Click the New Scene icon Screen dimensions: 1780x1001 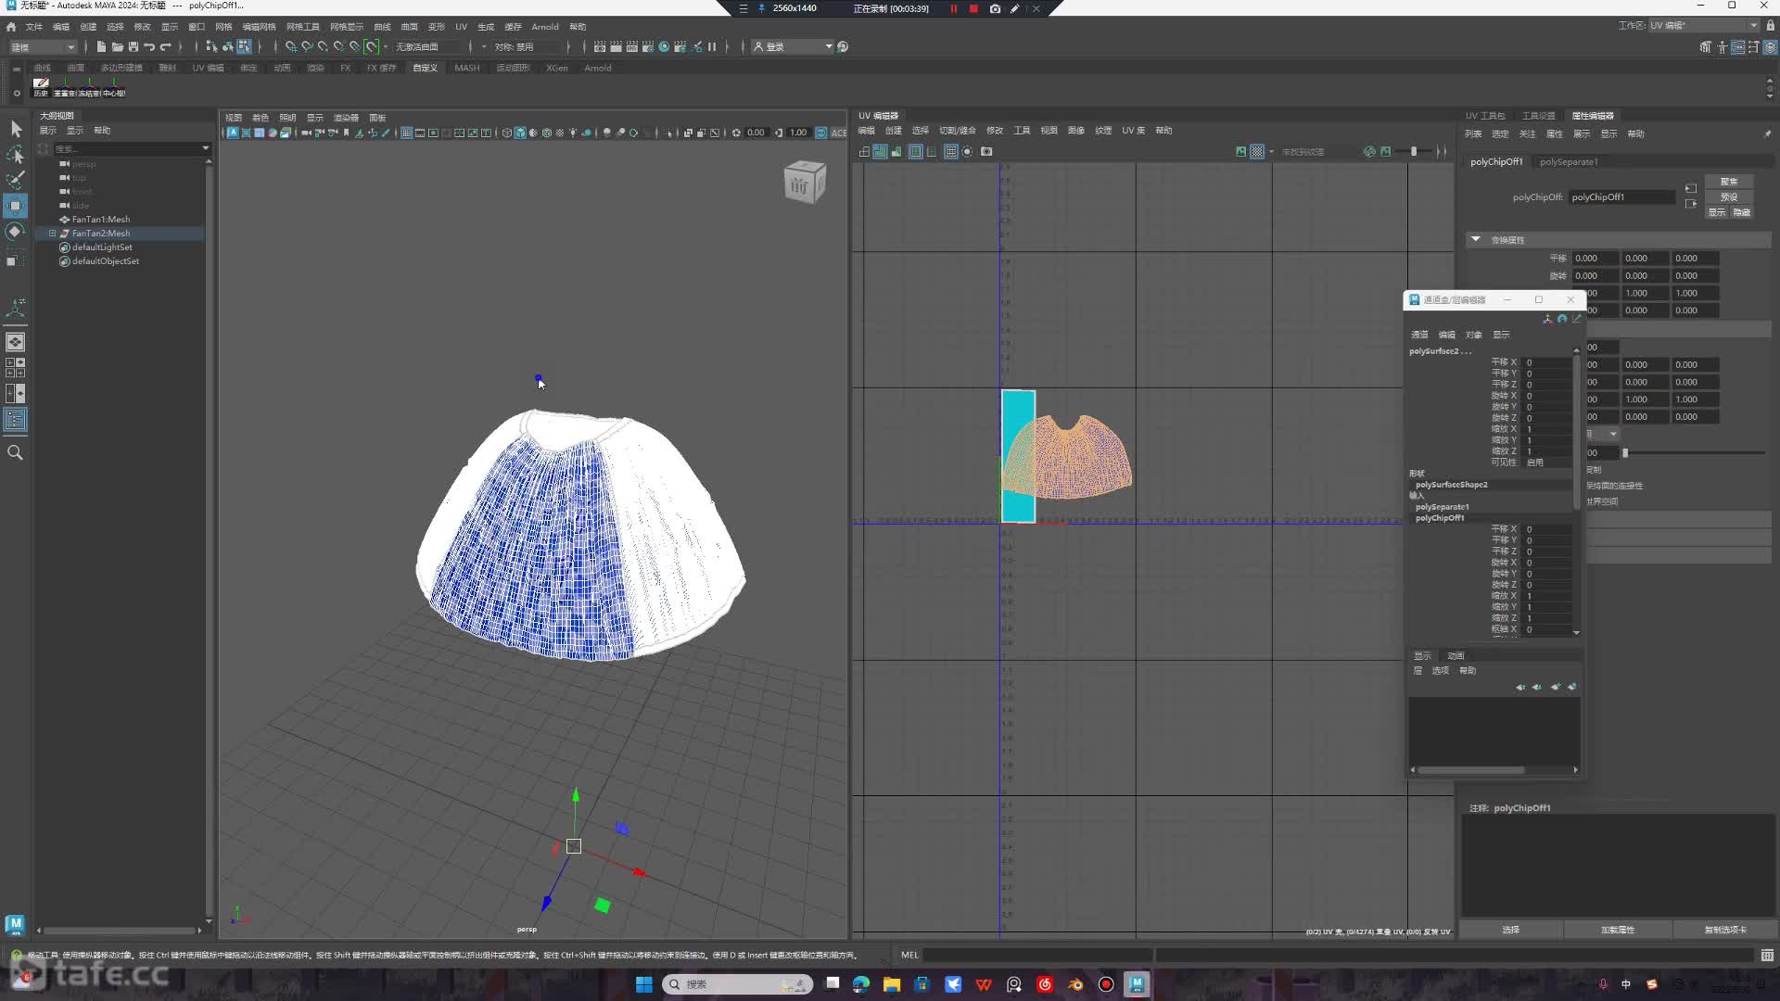101,46
